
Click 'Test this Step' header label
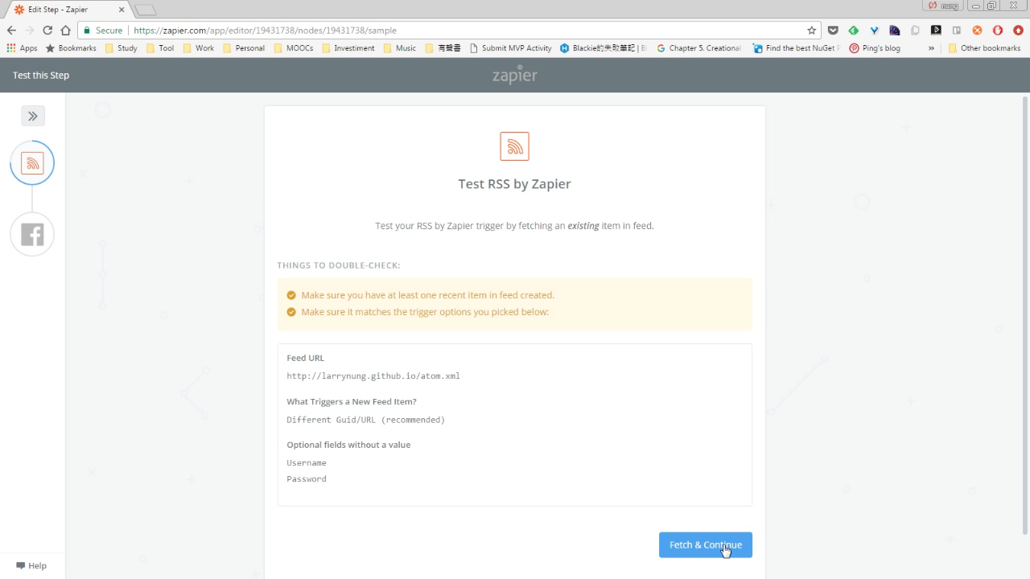41,75
